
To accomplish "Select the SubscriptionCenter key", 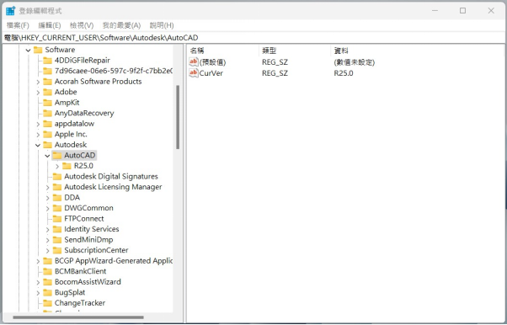I will [96, 250].
